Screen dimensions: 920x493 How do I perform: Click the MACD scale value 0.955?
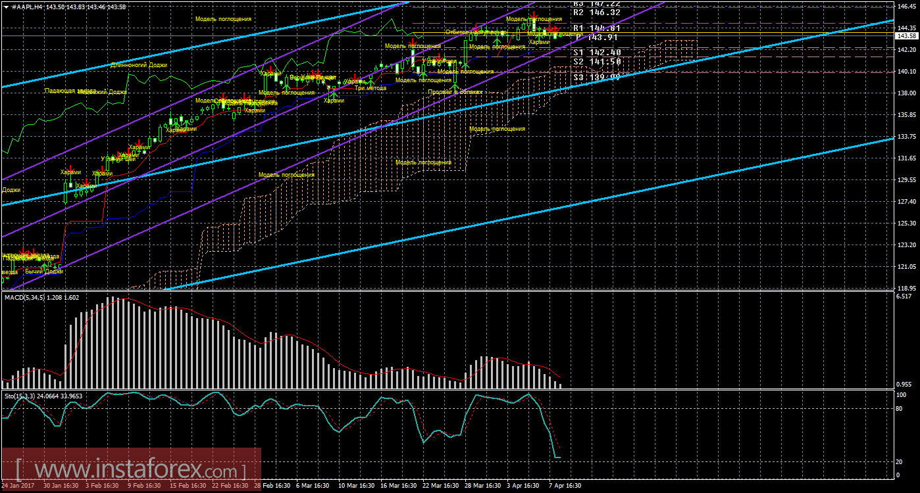pos(904,384)
